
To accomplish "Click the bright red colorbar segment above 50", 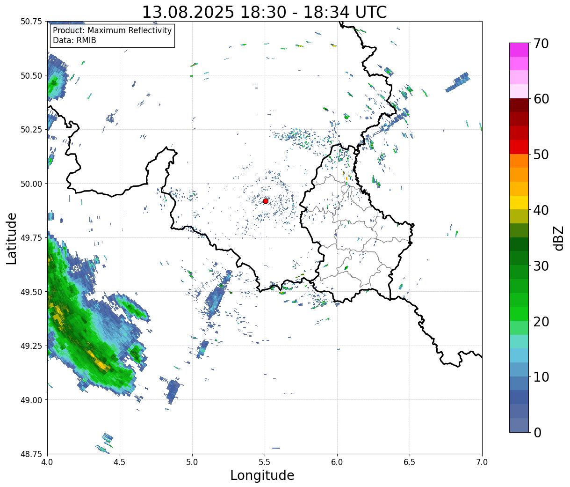I will [x=519, y=147].
